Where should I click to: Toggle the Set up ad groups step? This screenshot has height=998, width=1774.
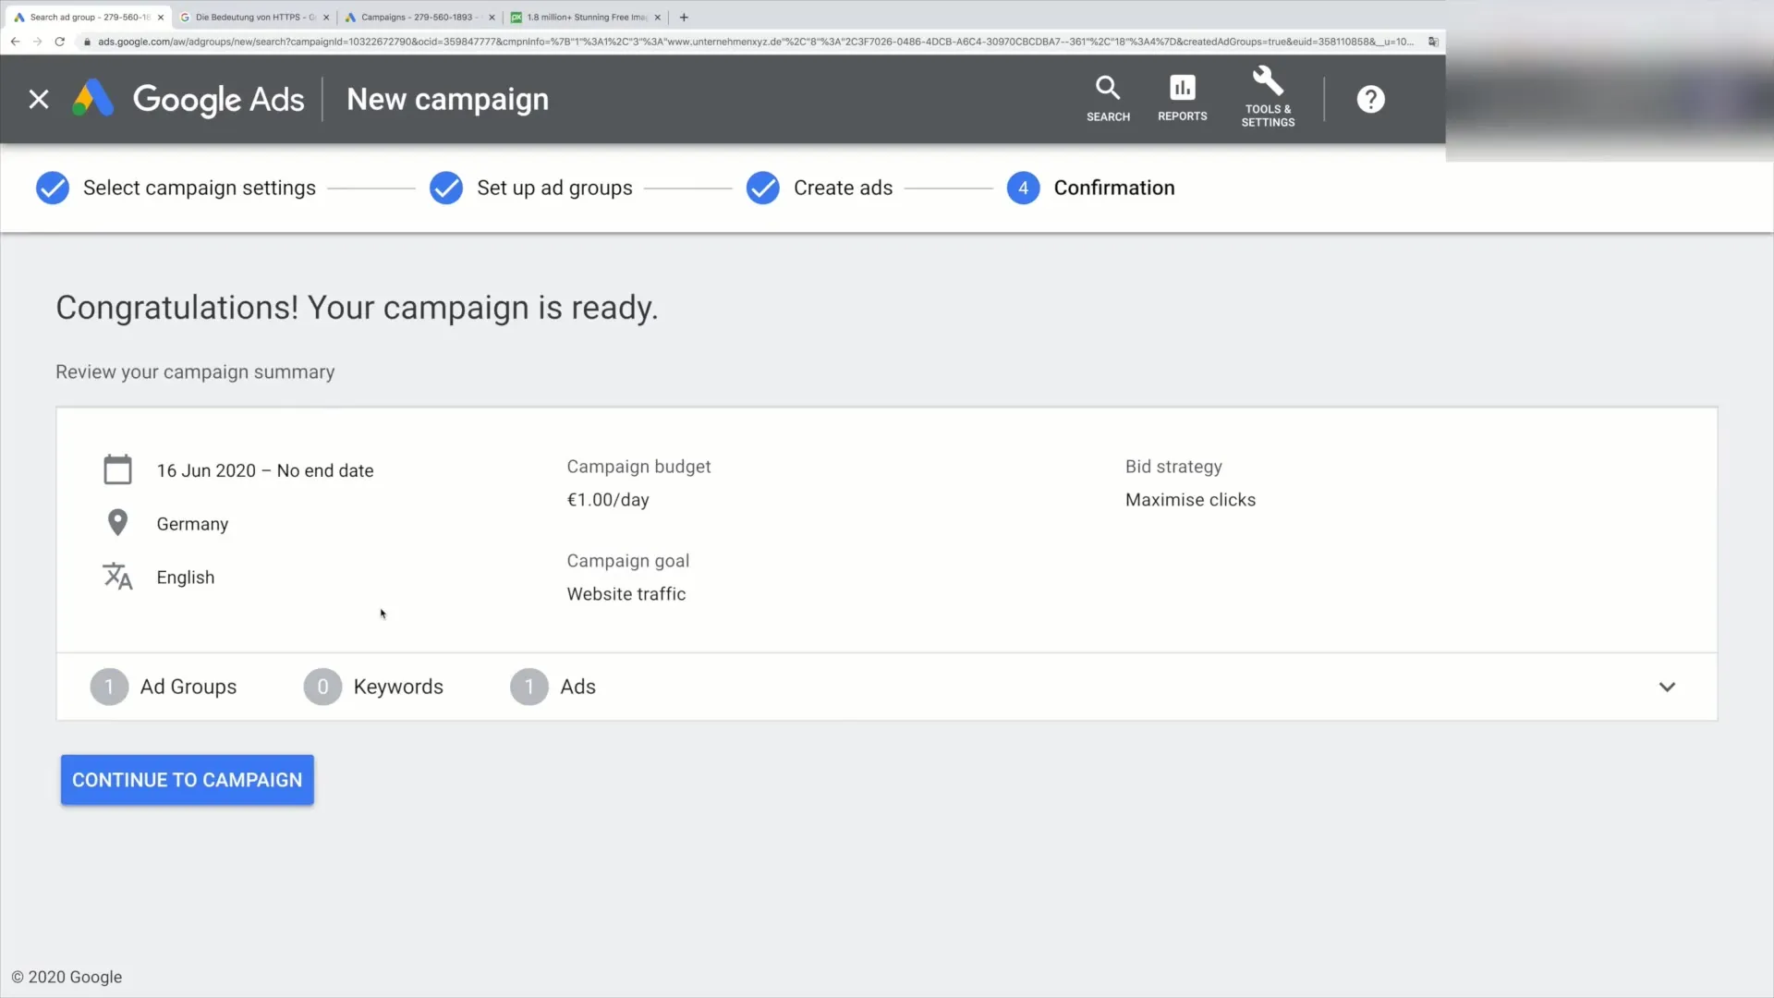446,188
